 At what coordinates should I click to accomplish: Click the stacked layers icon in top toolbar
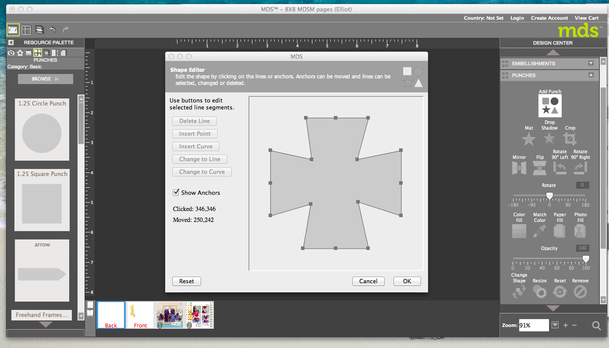[39, 30]
